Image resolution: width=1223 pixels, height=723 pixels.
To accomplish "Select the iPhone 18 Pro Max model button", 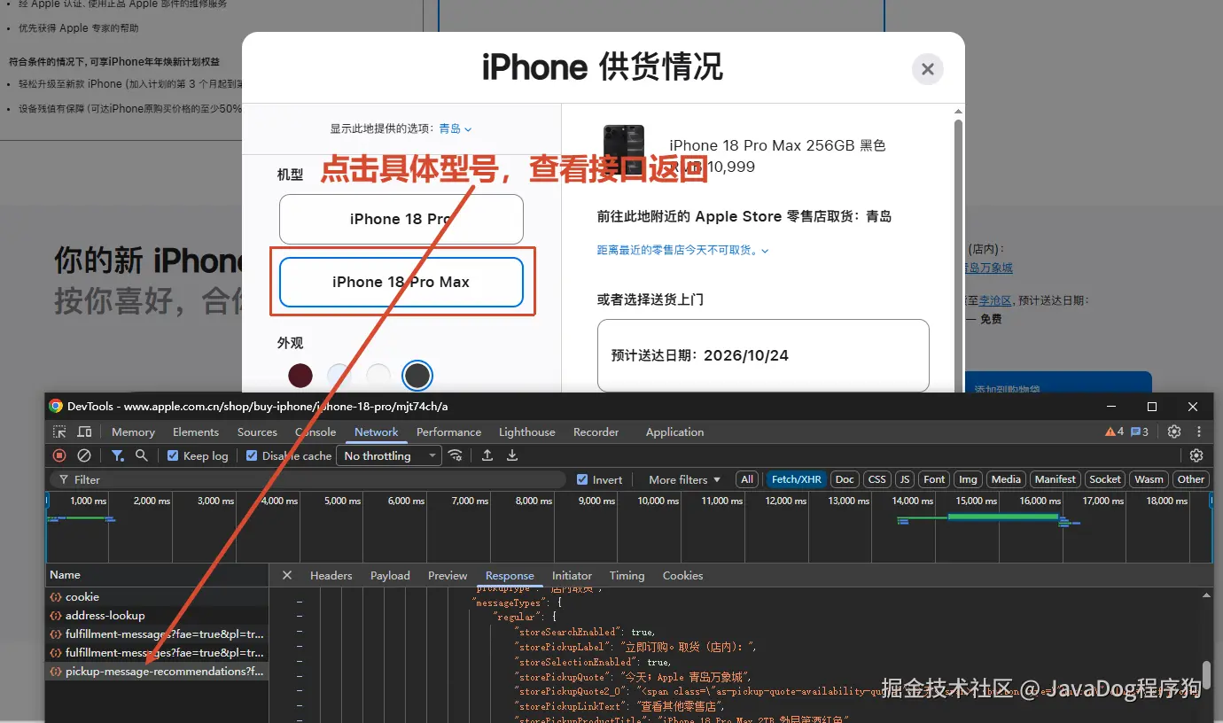I will click(x=401, y=282).
